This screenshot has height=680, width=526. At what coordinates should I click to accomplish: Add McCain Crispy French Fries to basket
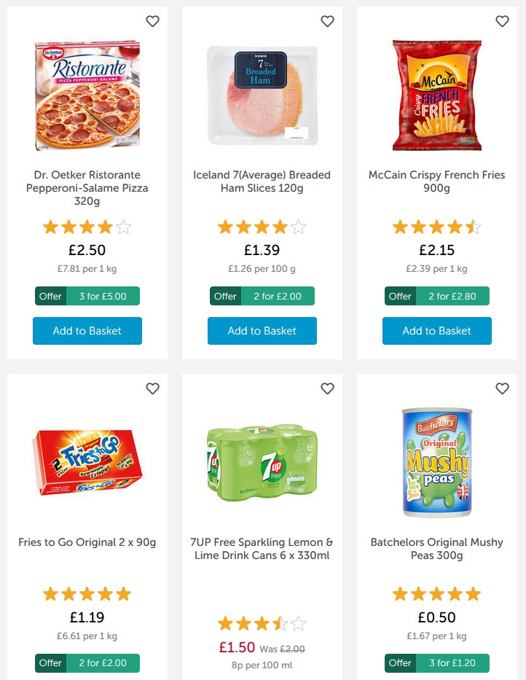click(x=436, y=331)
